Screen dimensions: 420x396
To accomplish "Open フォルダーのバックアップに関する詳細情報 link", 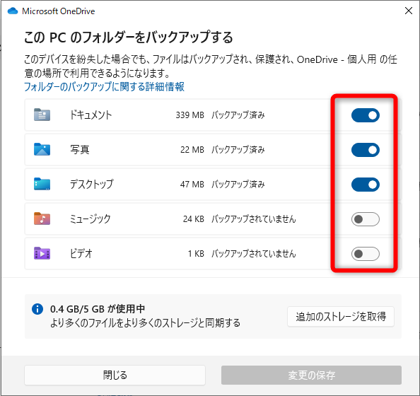I will click(104, 86).
